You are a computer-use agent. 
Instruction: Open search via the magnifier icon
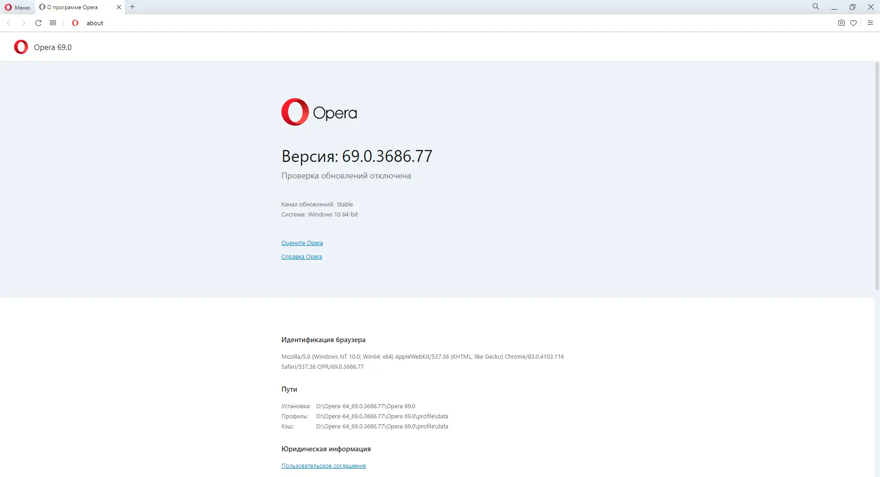click(815, 6)
